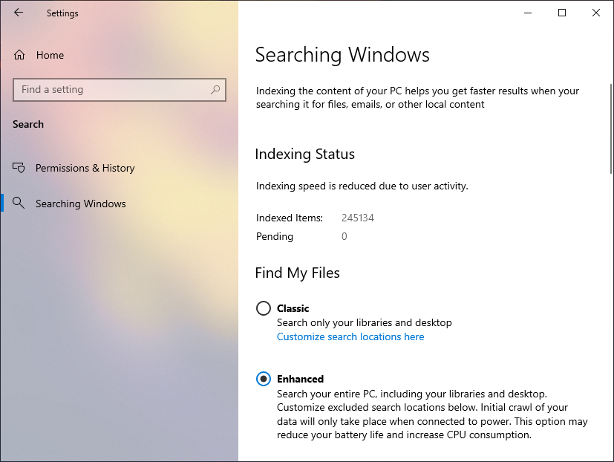Open Permissions & History page
The width and height of the screenshot is (614, 462).
point(85,168)
